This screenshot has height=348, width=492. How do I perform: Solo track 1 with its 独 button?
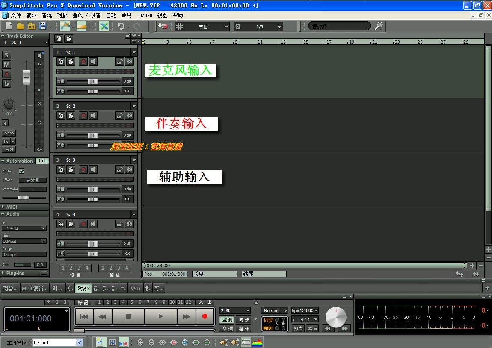pos(61,62)
